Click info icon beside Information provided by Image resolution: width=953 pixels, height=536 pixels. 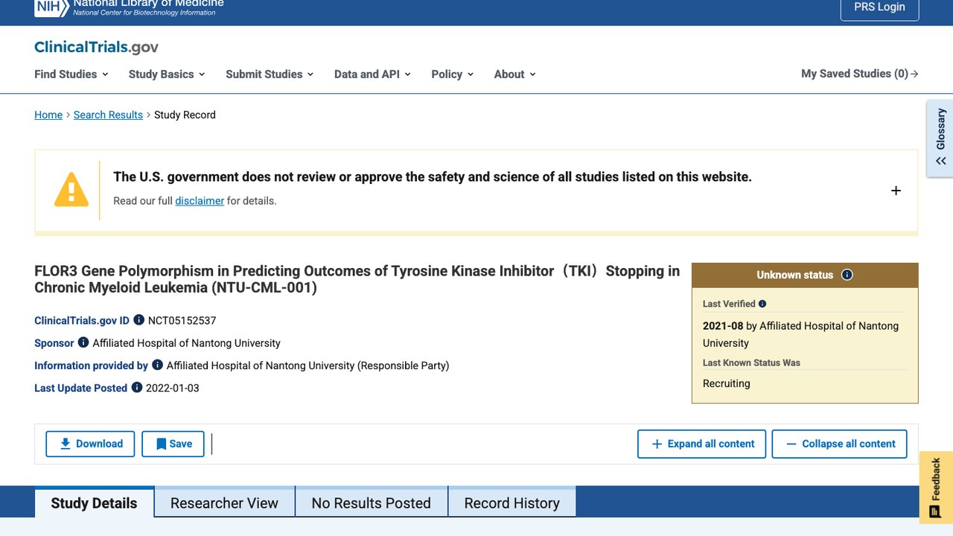tap(157, 365)
